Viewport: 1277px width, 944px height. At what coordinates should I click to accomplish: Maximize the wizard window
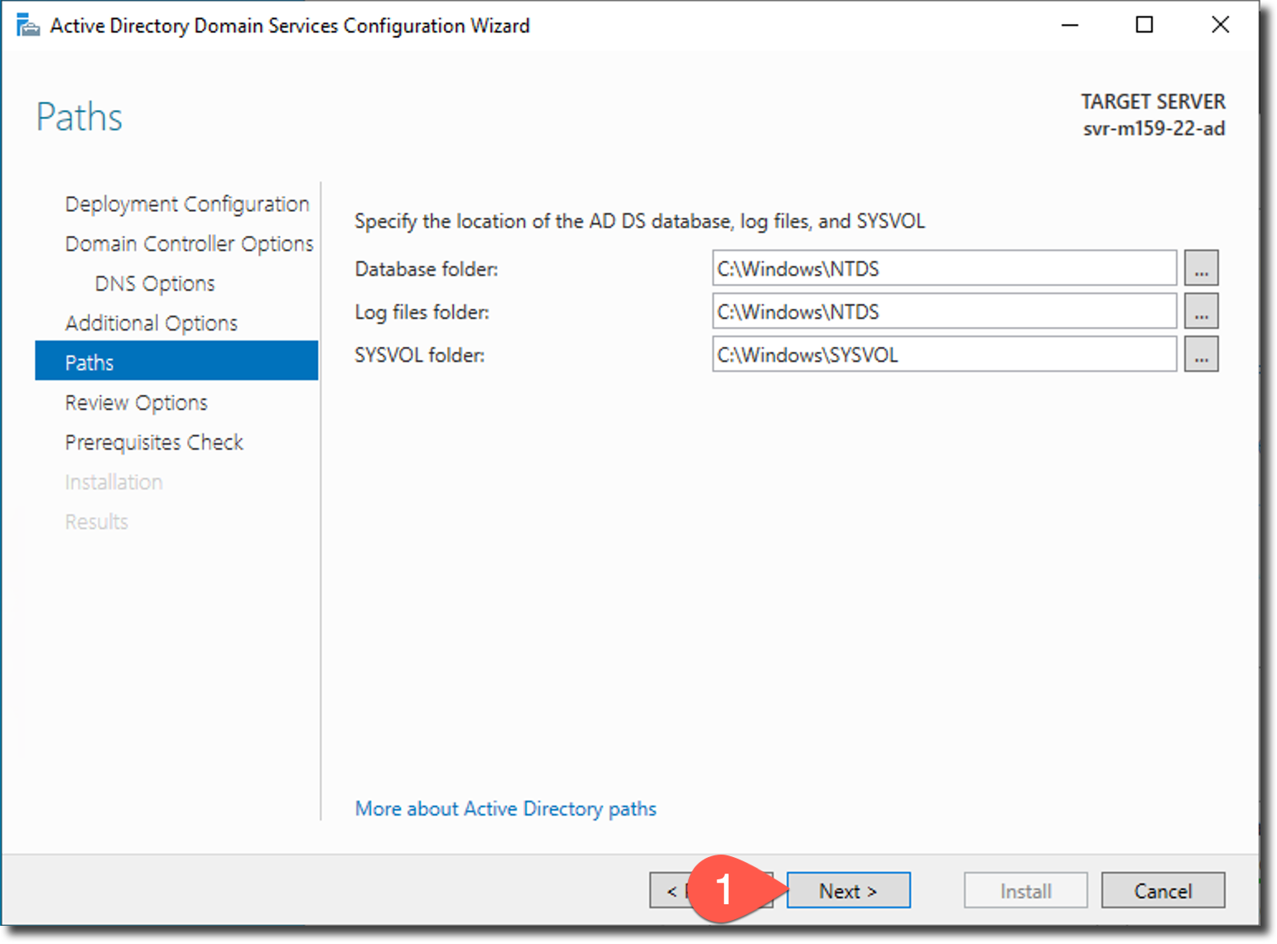point(1144,25)
